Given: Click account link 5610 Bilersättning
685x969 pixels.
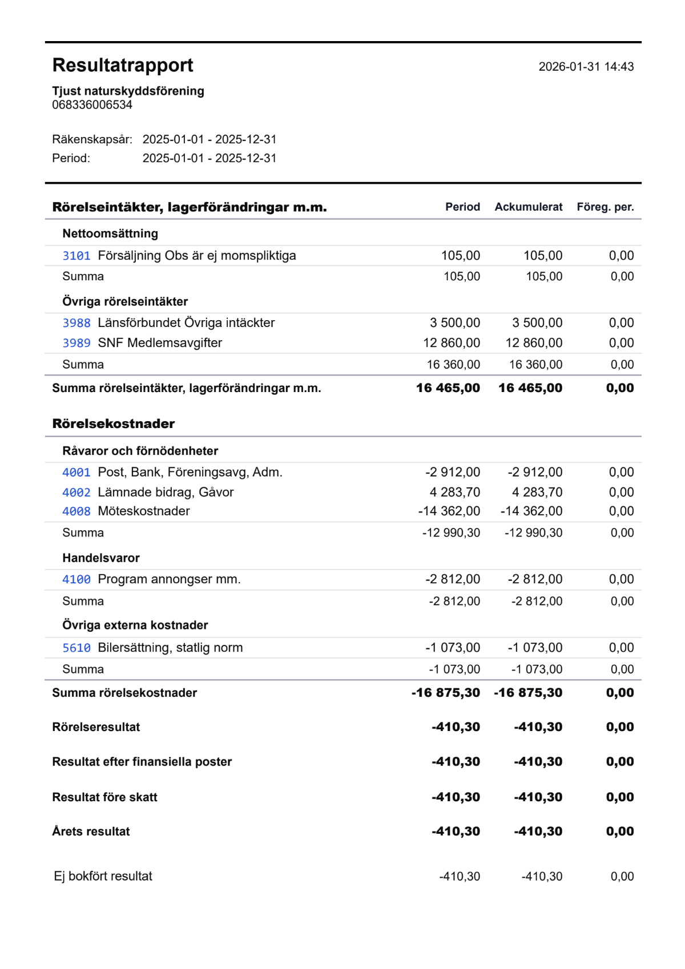Looking at the screenshot, I should click(76, 648).
